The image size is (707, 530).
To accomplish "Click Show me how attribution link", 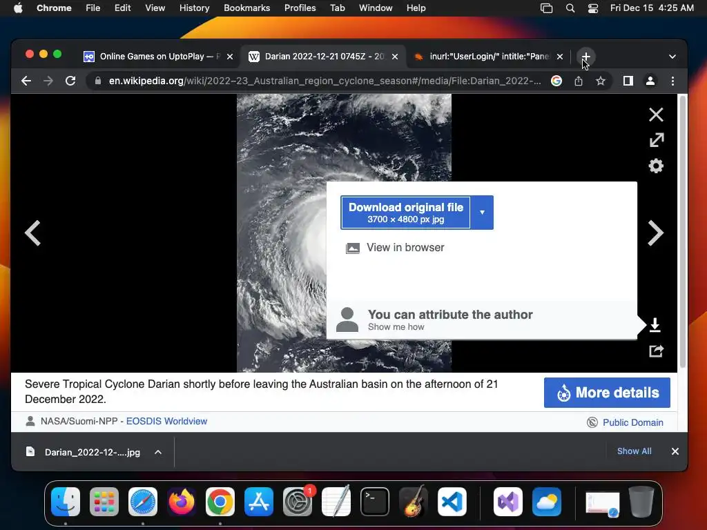I will [396, 327].
